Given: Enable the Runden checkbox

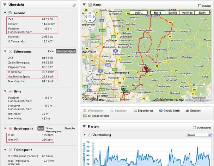Looking at the screenshot, I should click(x=200, y=6).
